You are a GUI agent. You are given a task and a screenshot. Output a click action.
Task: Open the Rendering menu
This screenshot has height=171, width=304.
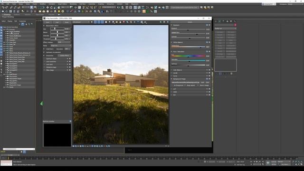73,4
